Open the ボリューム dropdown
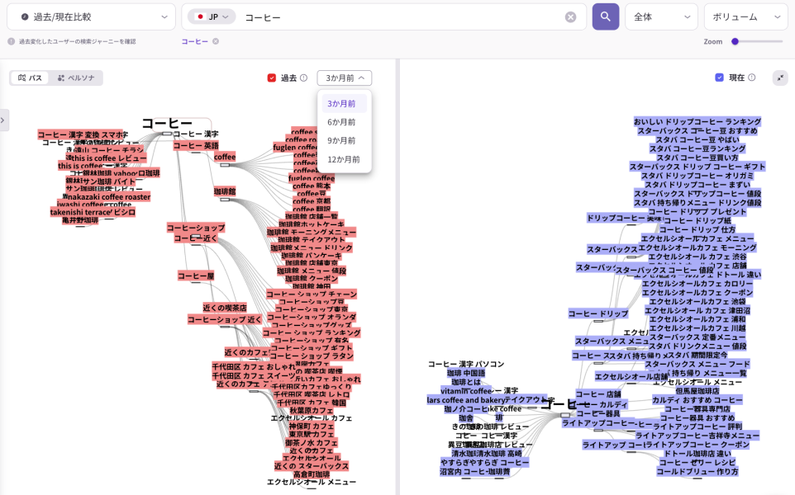 tap(745, 16)
